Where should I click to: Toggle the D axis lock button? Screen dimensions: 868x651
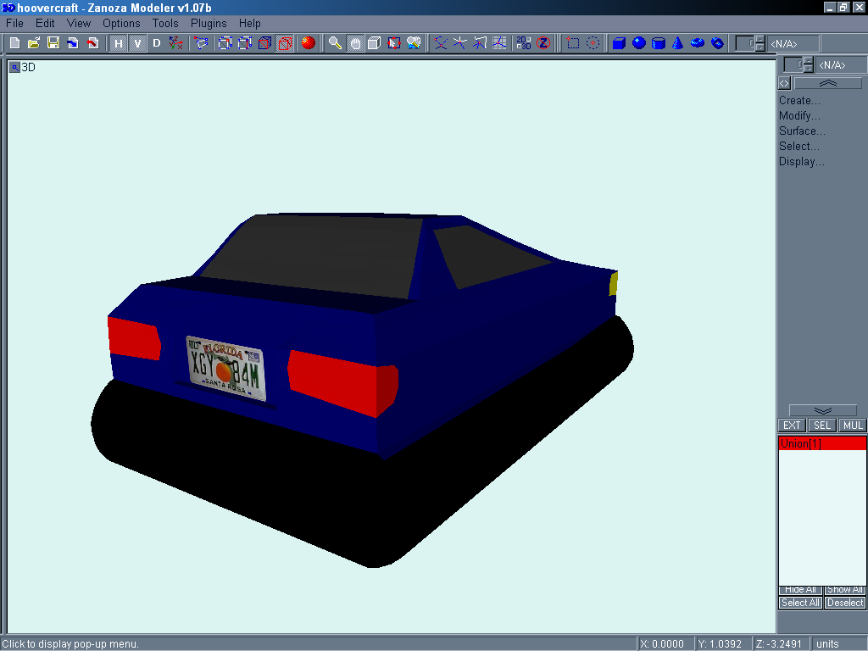point(156,42)
